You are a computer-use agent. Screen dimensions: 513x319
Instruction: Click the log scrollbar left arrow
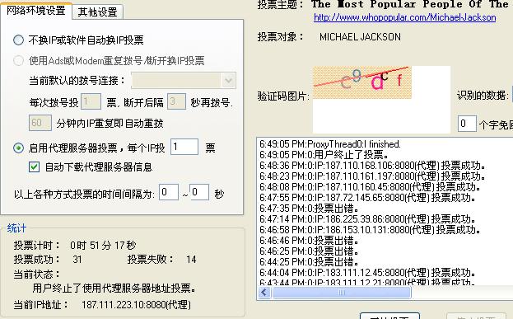264,292
